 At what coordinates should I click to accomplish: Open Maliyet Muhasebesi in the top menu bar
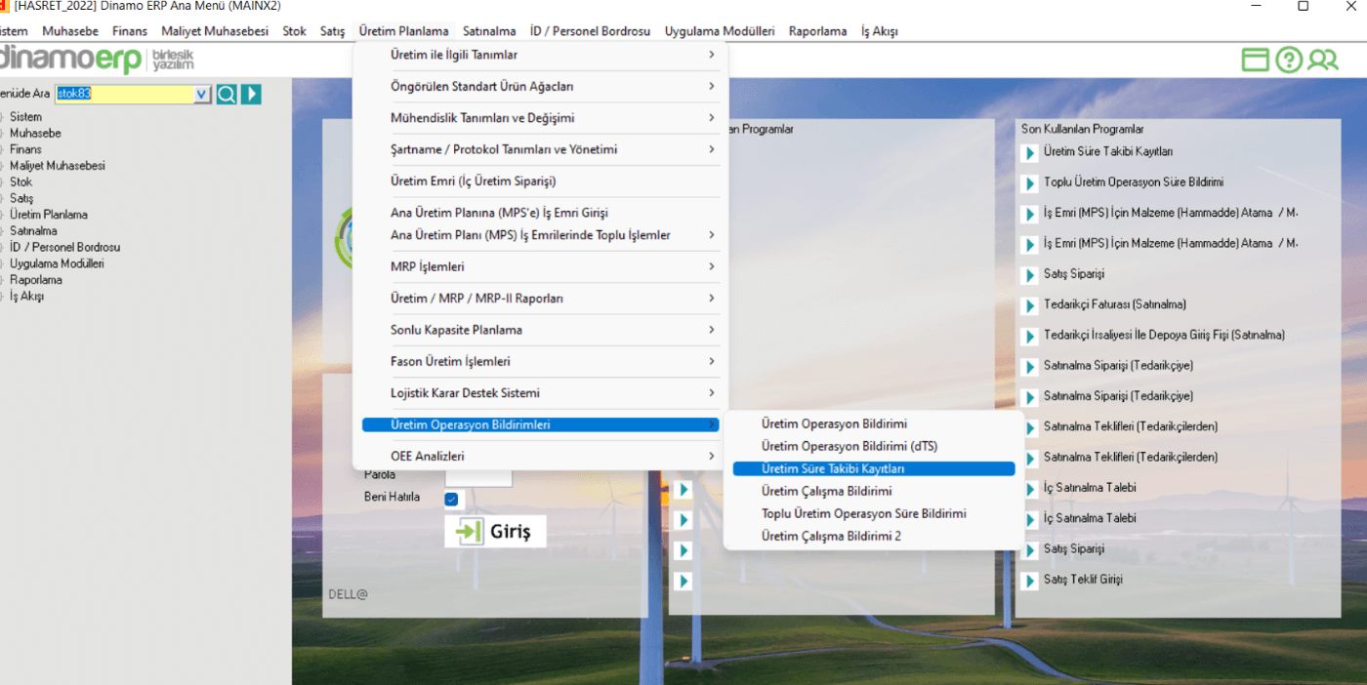click(215, 31)
